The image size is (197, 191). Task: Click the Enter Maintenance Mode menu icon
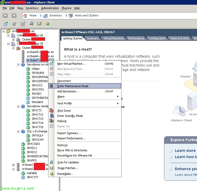point(51,86)
